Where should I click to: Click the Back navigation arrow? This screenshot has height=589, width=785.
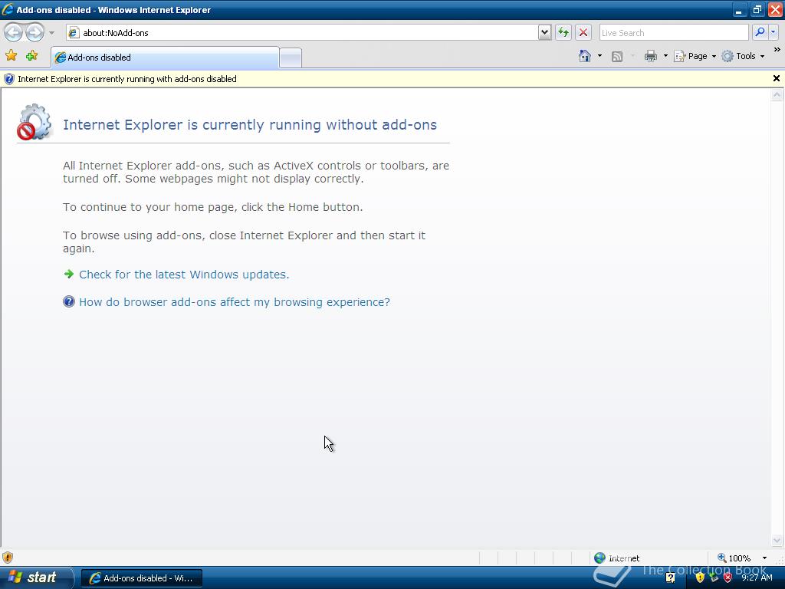pyautogui.click(x=14, y=33)
